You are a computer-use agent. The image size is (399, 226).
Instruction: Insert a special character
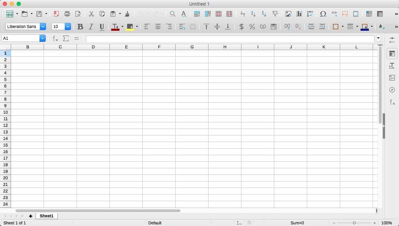(323, 14)
